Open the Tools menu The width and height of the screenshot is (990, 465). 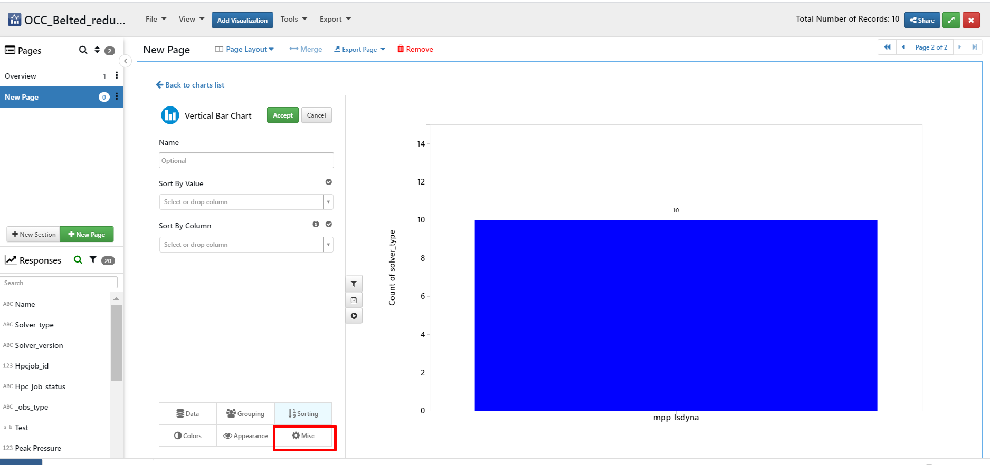point(294,19)
